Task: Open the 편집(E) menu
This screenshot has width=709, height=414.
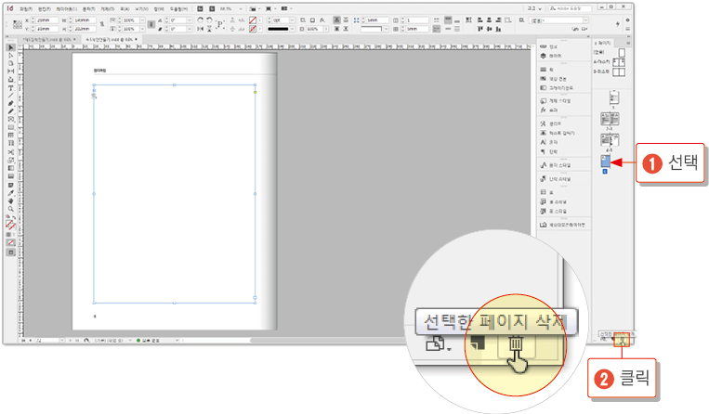Action: (45, 8)
